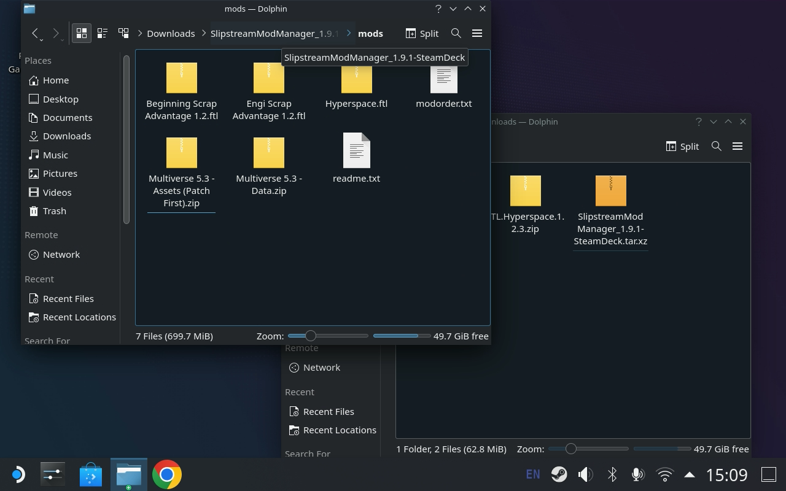Switch to Compact view mode in mods window
The width and height of the screenshot is (786, 491).
tap(102, 33)
